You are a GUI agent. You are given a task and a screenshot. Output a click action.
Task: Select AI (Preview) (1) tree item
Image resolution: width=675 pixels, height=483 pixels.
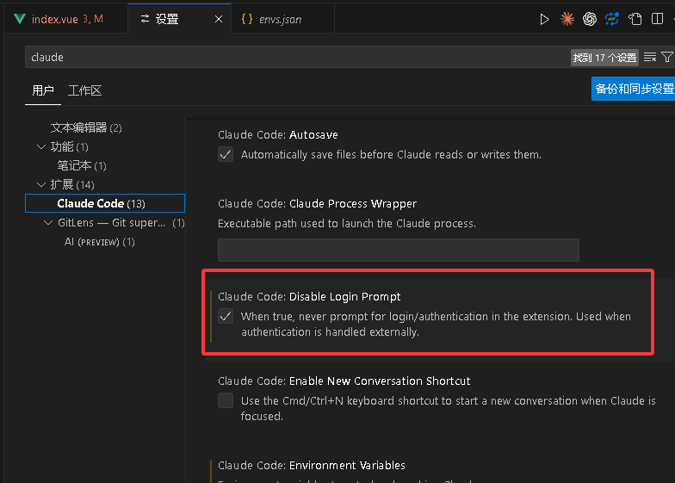pos(100,241)
